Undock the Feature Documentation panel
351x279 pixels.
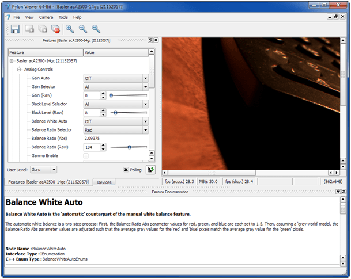click(338, 192)
